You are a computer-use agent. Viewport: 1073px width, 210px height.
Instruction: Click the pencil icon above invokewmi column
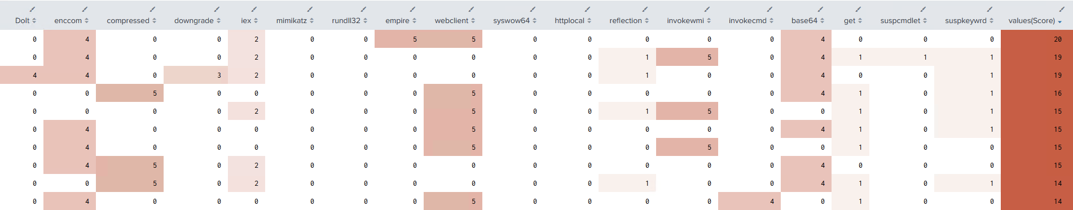point(707,9)
